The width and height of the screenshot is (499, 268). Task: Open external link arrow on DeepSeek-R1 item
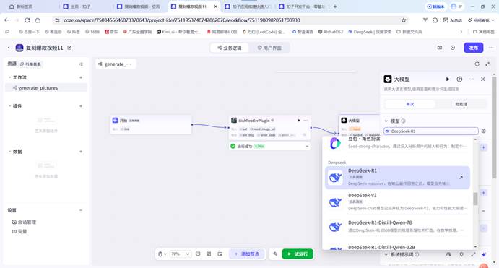pos(461,177)
